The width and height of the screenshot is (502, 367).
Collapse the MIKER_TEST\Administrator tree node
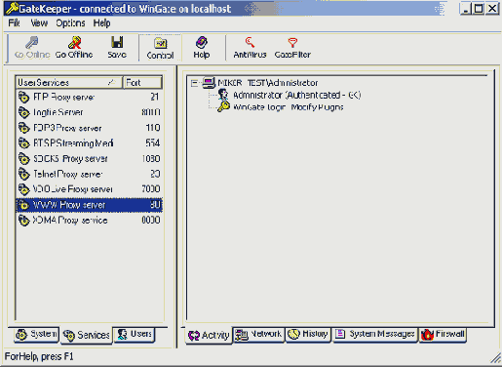tap(194, 83)
